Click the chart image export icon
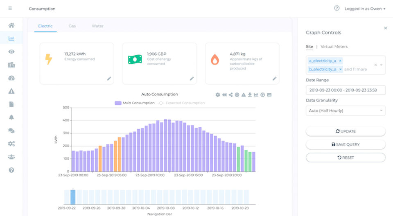Screen dimensions: 393x216 pos(269,95)
